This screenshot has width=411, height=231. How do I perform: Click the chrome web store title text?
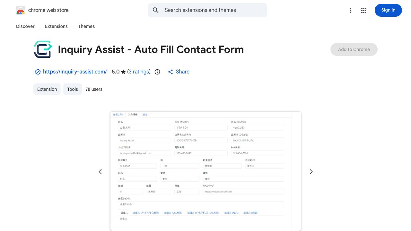(x=48, y=10)
